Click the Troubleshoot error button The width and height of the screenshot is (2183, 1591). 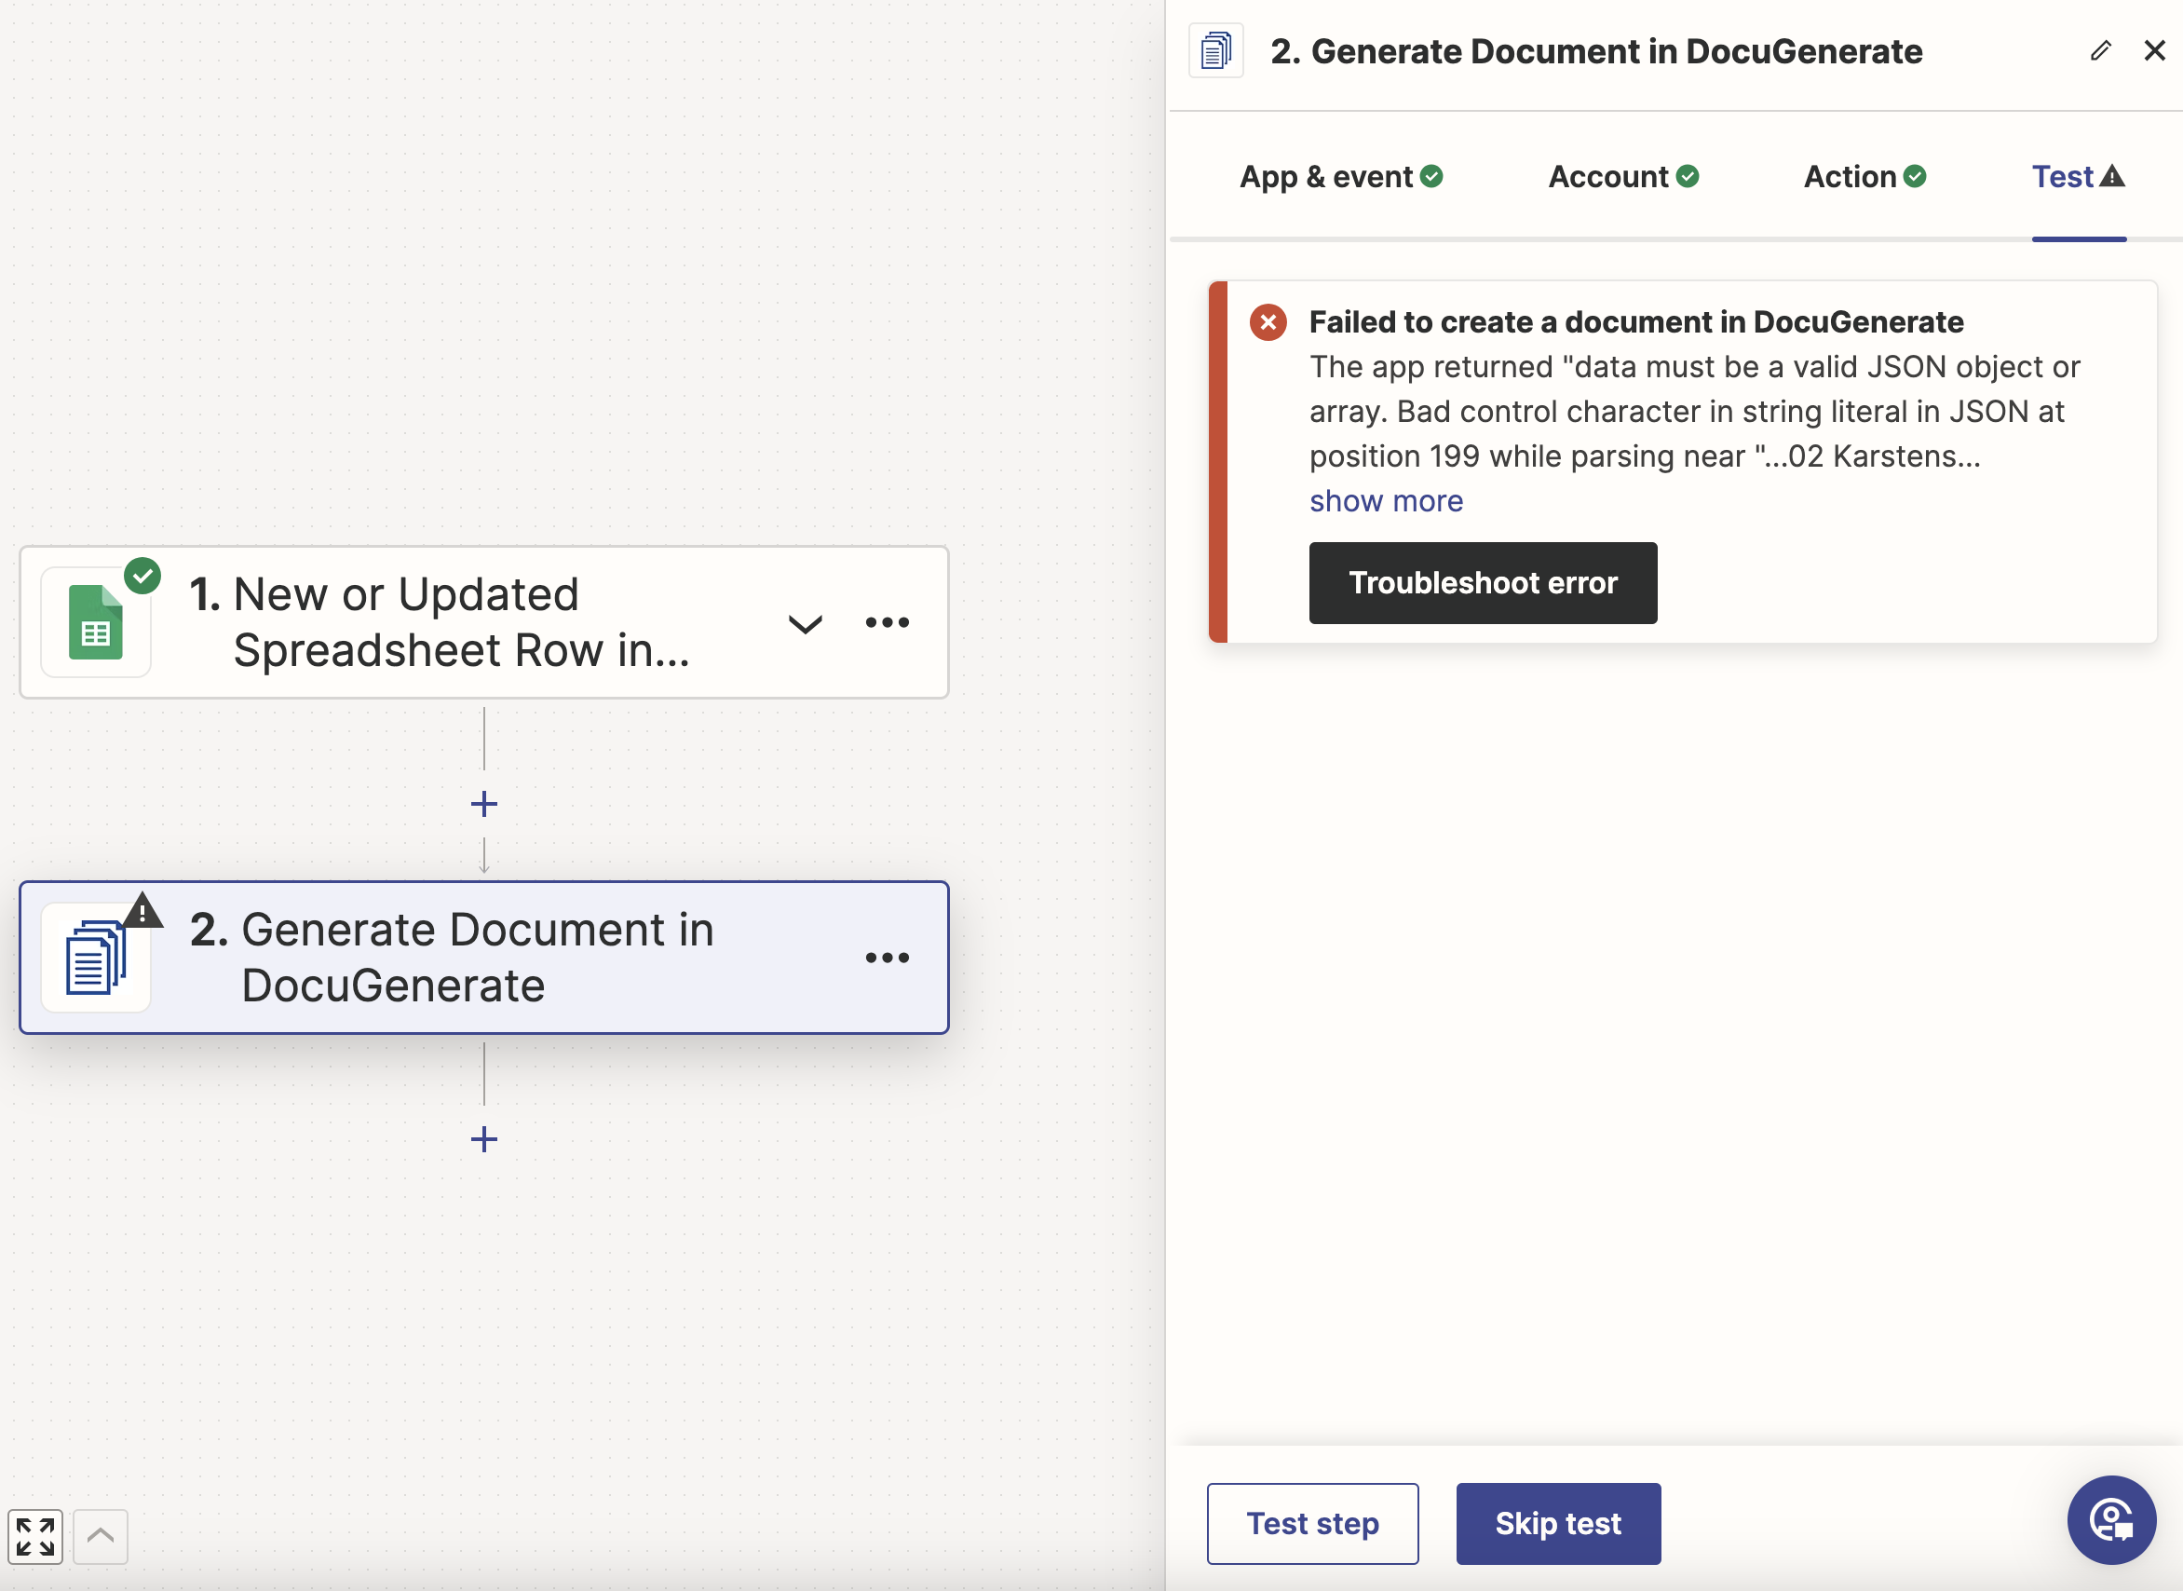(x=1482, y=583)
